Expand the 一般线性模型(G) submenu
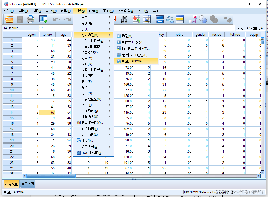Image resolution: width=268 pixels, height=197 pixels. pos(93,41)
